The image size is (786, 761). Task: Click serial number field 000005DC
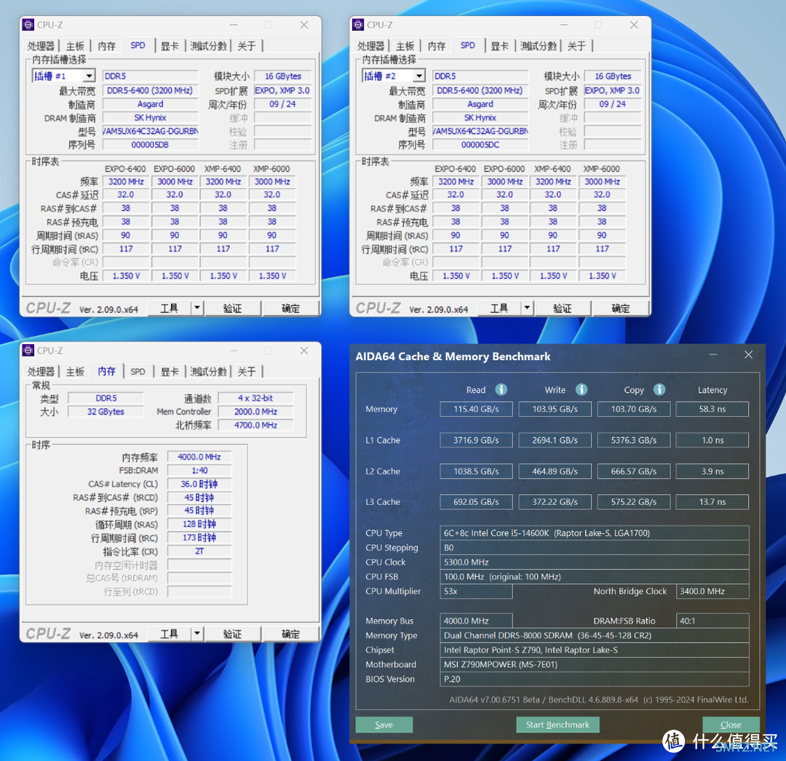coord(480,145)
